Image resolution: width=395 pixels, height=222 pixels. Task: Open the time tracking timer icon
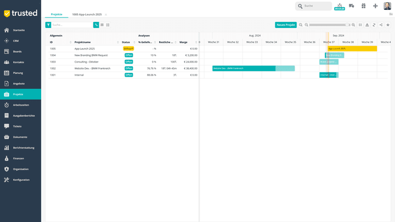(x=339, y=5)
